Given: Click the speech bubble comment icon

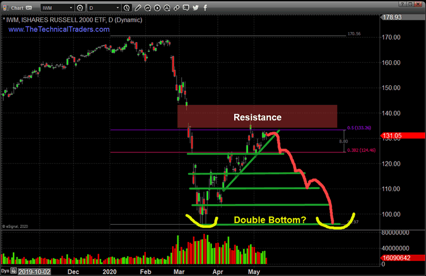Looking at the screenshot, I should click(186, 7).
